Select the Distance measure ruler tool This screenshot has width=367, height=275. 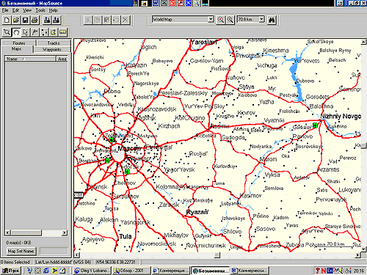pyautogui.click(x=63, y=32)
